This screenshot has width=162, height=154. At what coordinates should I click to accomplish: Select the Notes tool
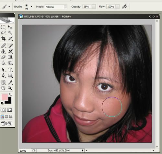pyautogui.click(x=3, y=83)
